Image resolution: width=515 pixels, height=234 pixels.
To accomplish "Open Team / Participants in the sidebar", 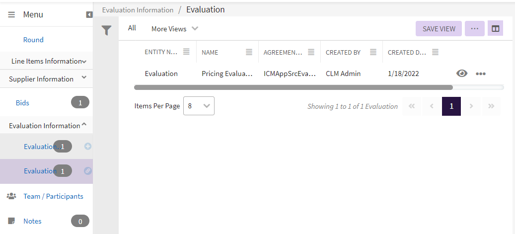I will tap(53, 196).
